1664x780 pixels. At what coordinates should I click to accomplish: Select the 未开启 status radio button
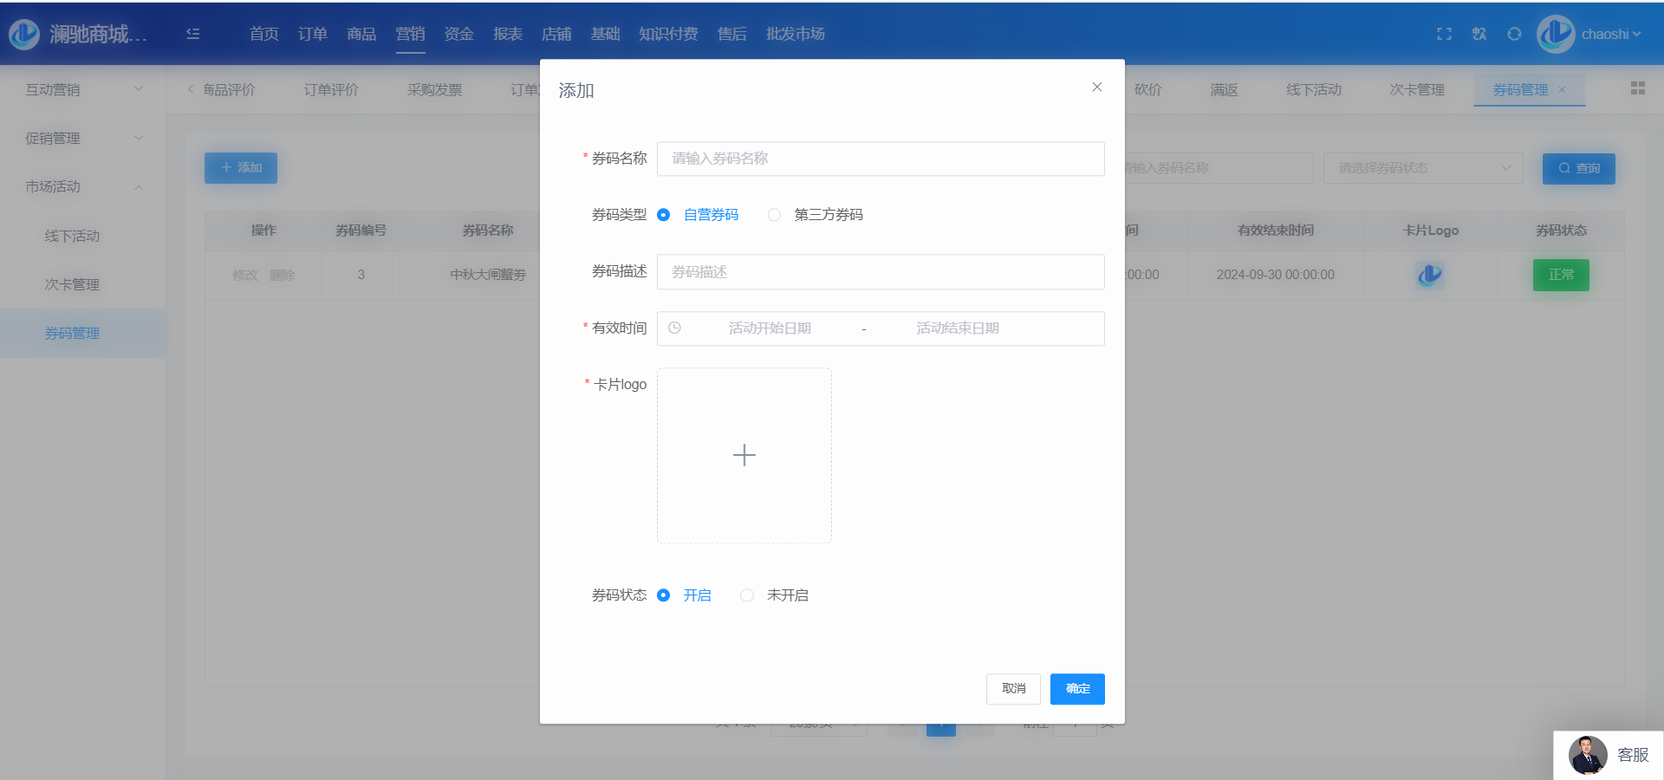pos(747,595)
